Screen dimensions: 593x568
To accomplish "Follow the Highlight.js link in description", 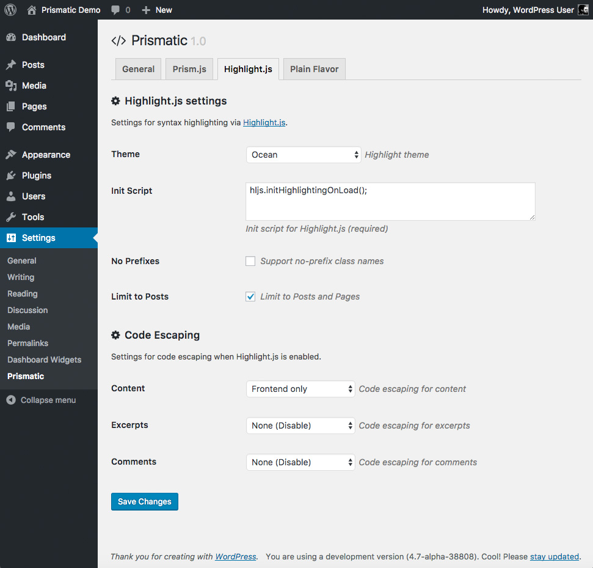I will [x=264, y=122].
